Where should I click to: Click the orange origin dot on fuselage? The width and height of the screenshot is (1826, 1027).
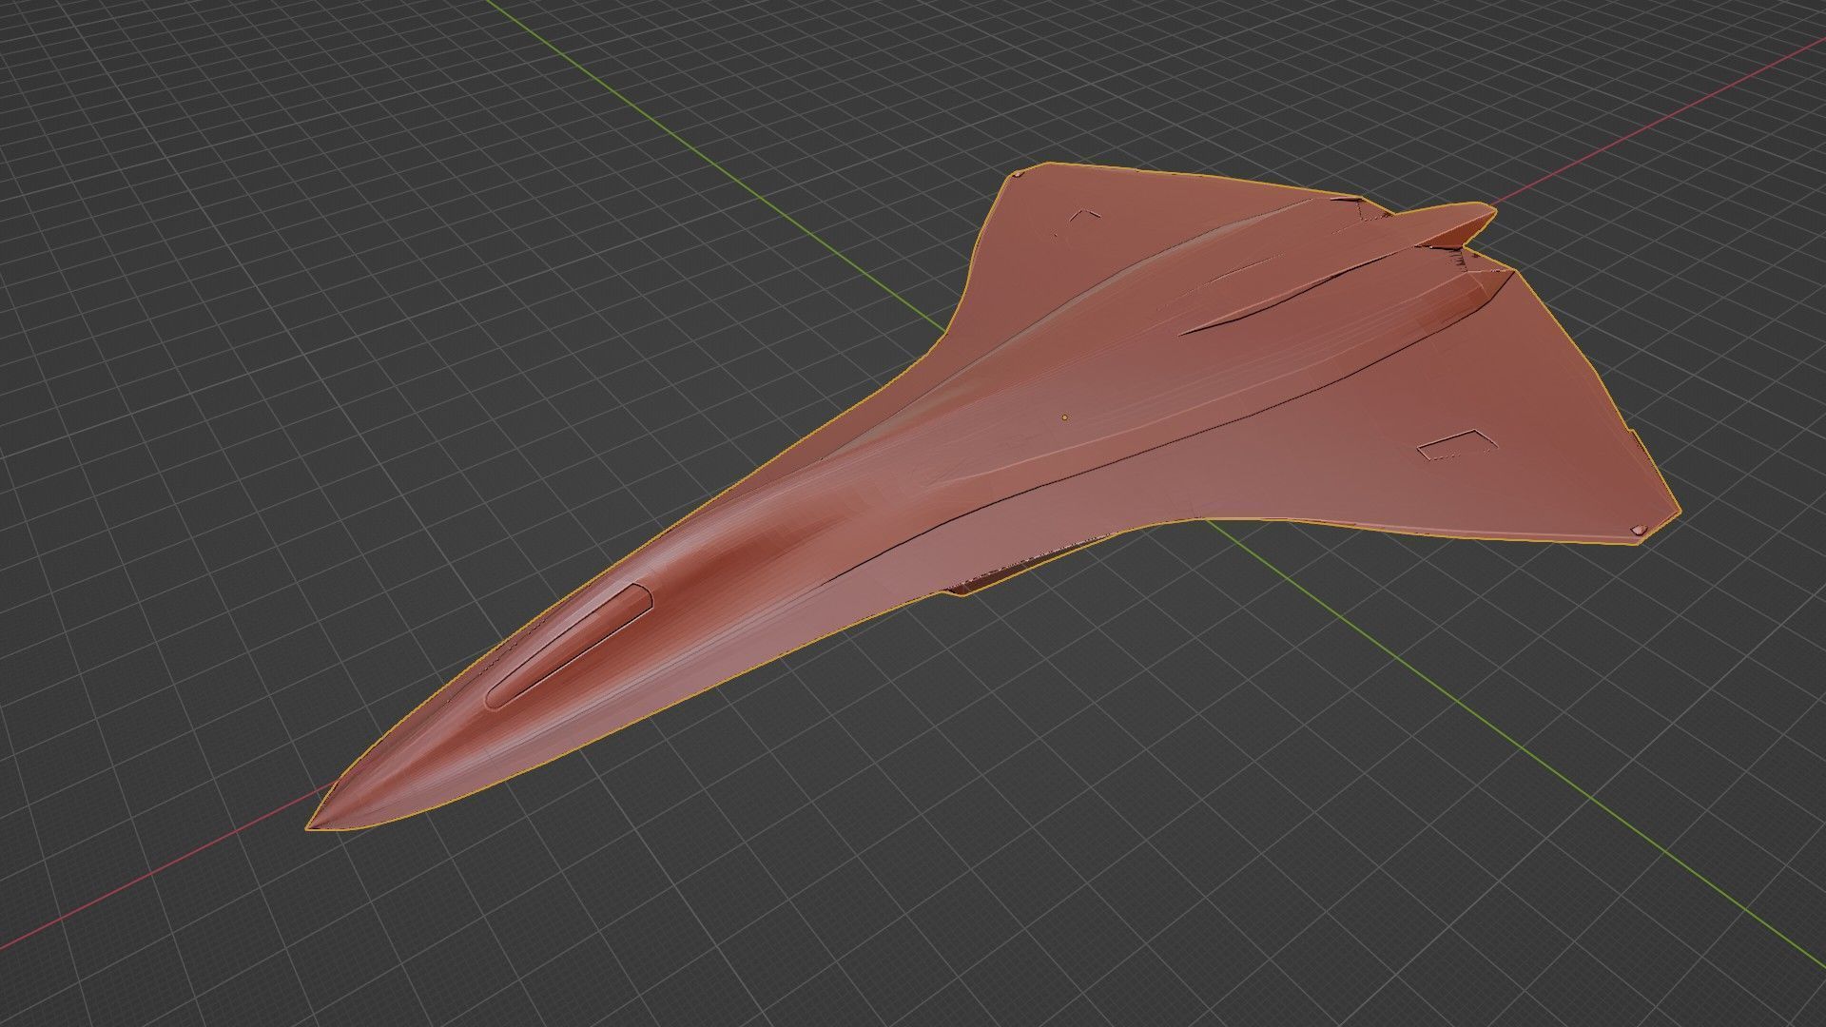pos(1065,417)
